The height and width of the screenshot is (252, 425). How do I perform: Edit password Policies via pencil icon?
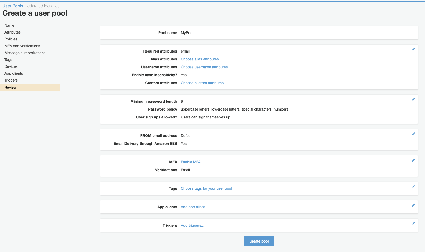click(413, 99)
